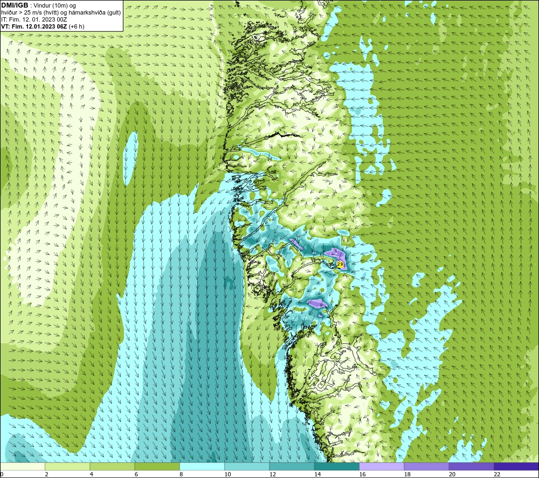This screenshot has width=539, height=478.
Task: Pick the purple 18–20 m/s legend swatch
Action: pos(426,466)
